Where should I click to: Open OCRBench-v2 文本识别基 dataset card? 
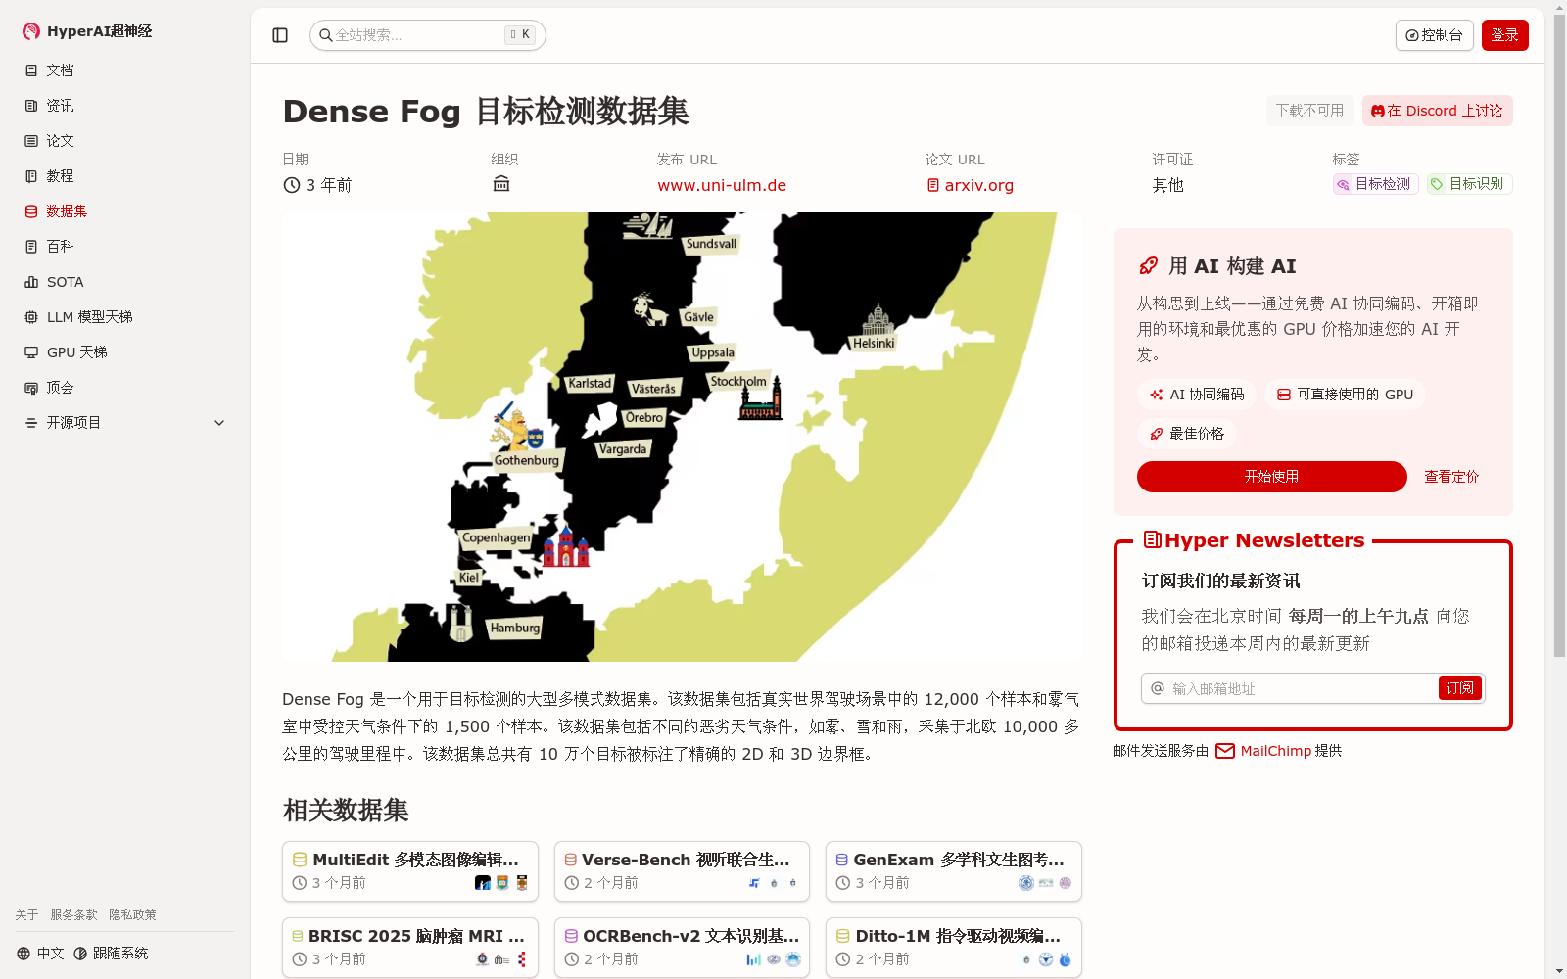[x=682, y=948]
